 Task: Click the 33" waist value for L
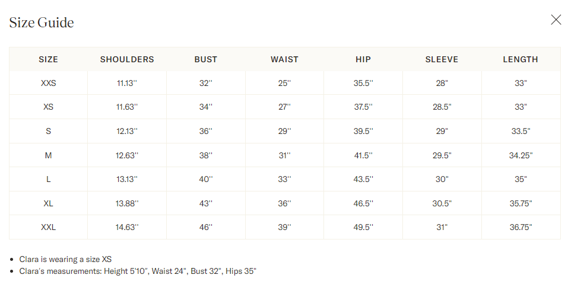[284, 179]
